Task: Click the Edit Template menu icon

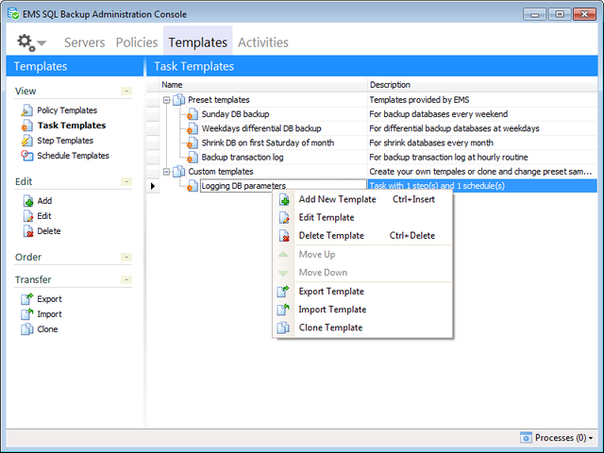Action: pyautogui.click(x=284, y=218)
